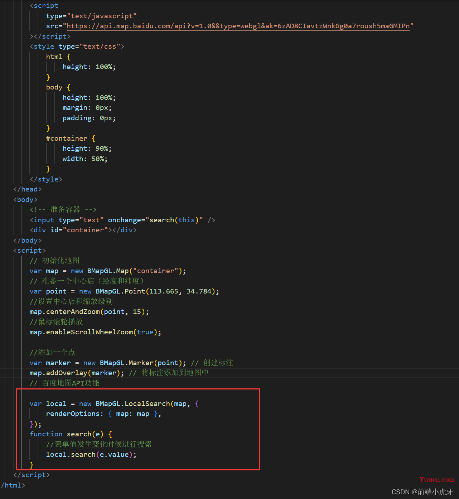Click the #container selector line
The width and height of the screenshot is (459, 499).
[71, 139]
